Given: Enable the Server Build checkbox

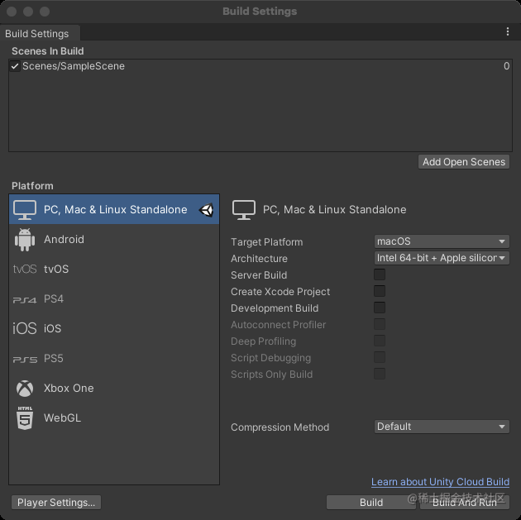Looking at the screenshot, I should 380,274.
